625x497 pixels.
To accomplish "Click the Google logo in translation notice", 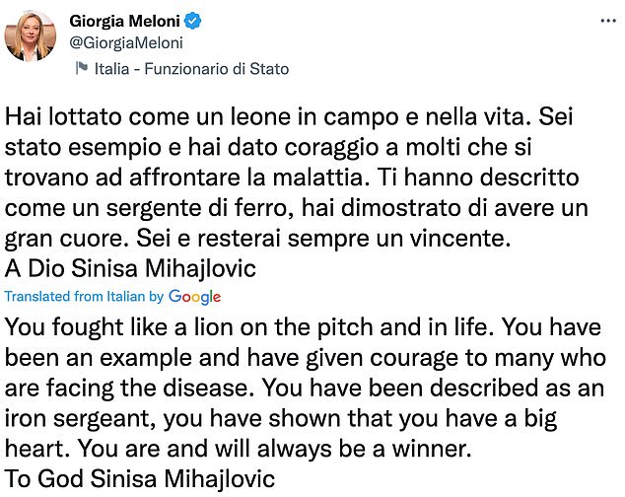I will pyautogui.click(x=194, y=296).
